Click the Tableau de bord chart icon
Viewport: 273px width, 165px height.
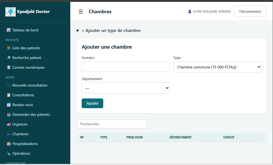[9, 30]
